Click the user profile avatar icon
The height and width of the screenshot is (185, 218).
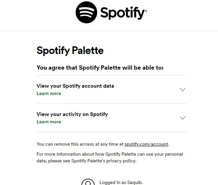(x=88, y=182)
